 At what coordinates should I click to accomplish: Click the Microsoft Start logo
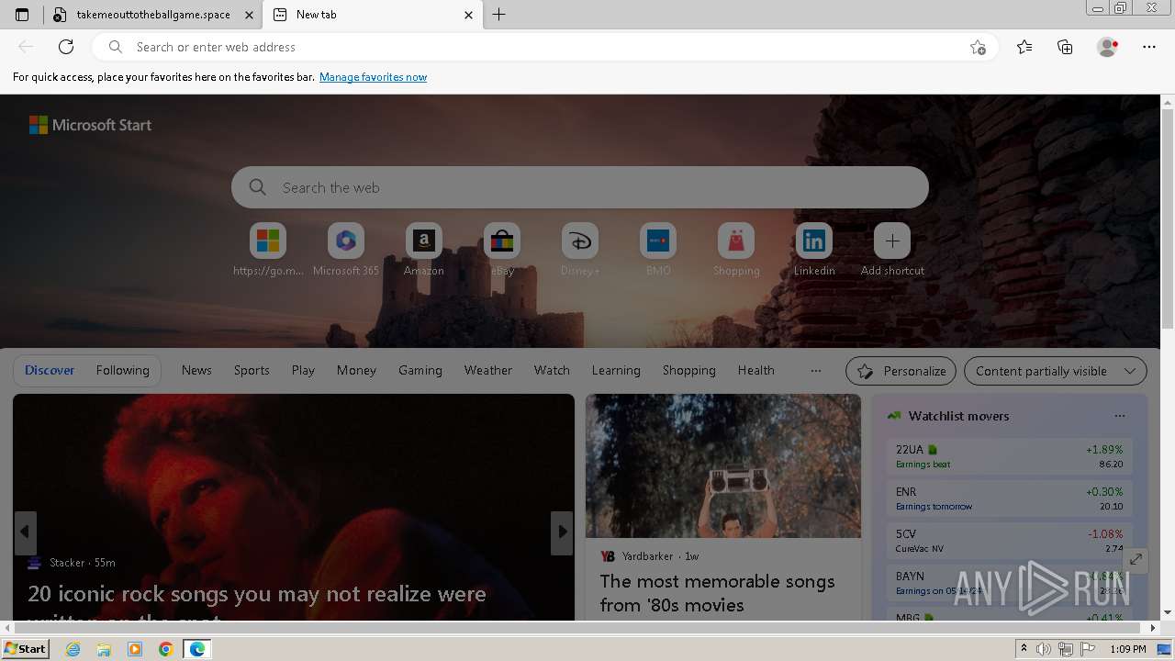tap(90, 125)
